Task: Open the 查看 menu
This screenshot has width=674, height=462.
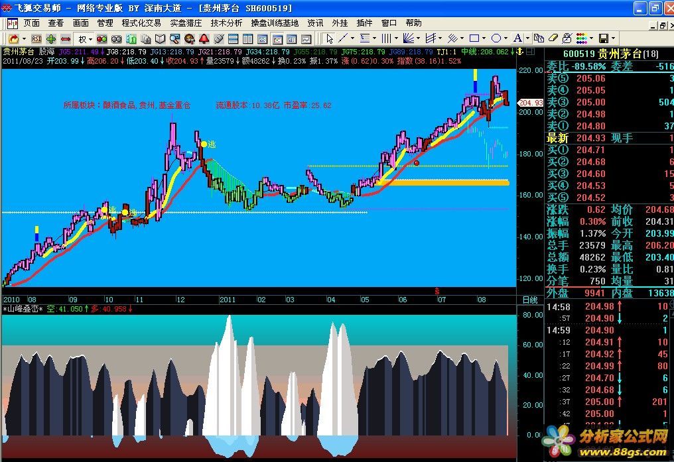Action: click(56, 23)
